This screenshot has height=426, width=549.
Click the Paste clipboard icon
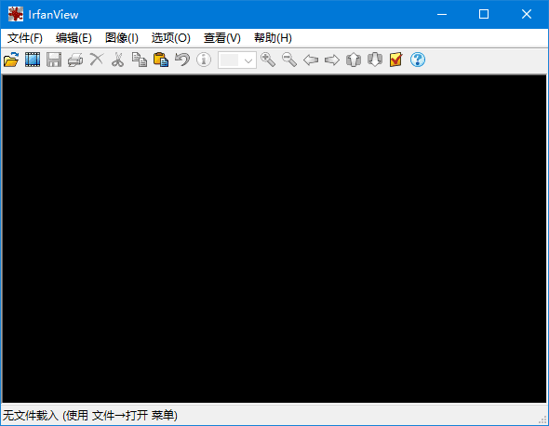(161, 60)
